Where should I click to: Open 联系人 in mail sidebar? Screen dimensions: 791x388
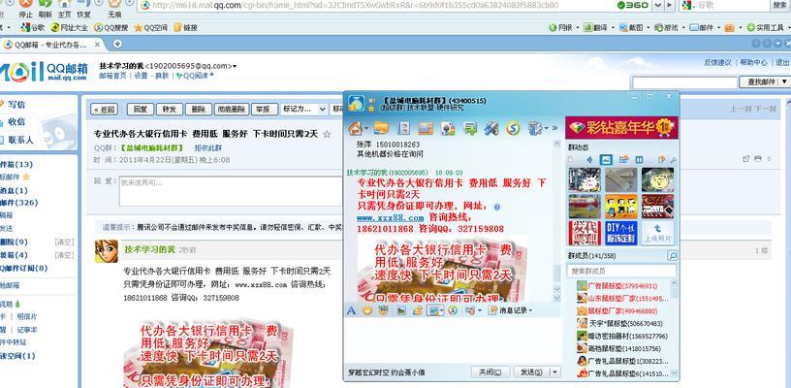point(20,140)
